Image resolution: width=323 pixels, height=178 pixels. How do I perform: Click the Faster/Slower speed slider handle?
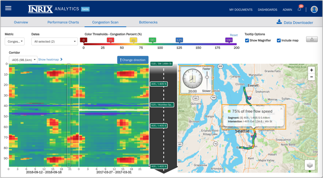pyautogui.click(x=207, y=77)
